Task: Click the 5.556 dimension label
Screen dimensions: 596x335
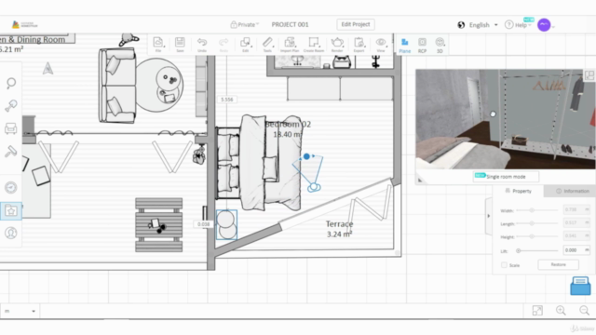Action: click(227, 100)
